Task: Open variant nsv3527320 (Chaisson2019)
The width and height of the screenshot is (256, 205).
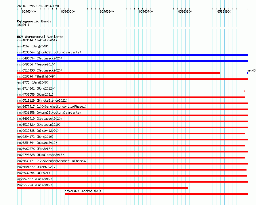Action: 39,125
